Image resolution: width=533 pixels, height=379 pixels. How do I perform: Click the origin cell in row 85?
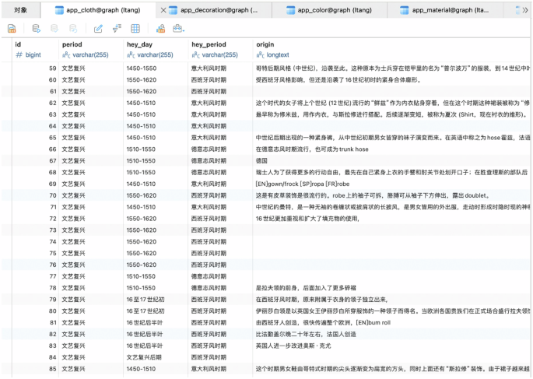[x=389, y=368]
